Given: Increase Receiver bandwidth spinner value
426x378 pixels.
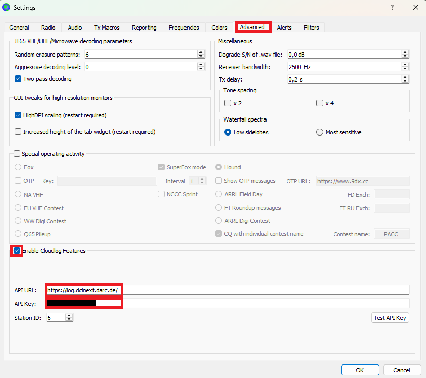Looking at the screenshot, I should coord(405,65).
